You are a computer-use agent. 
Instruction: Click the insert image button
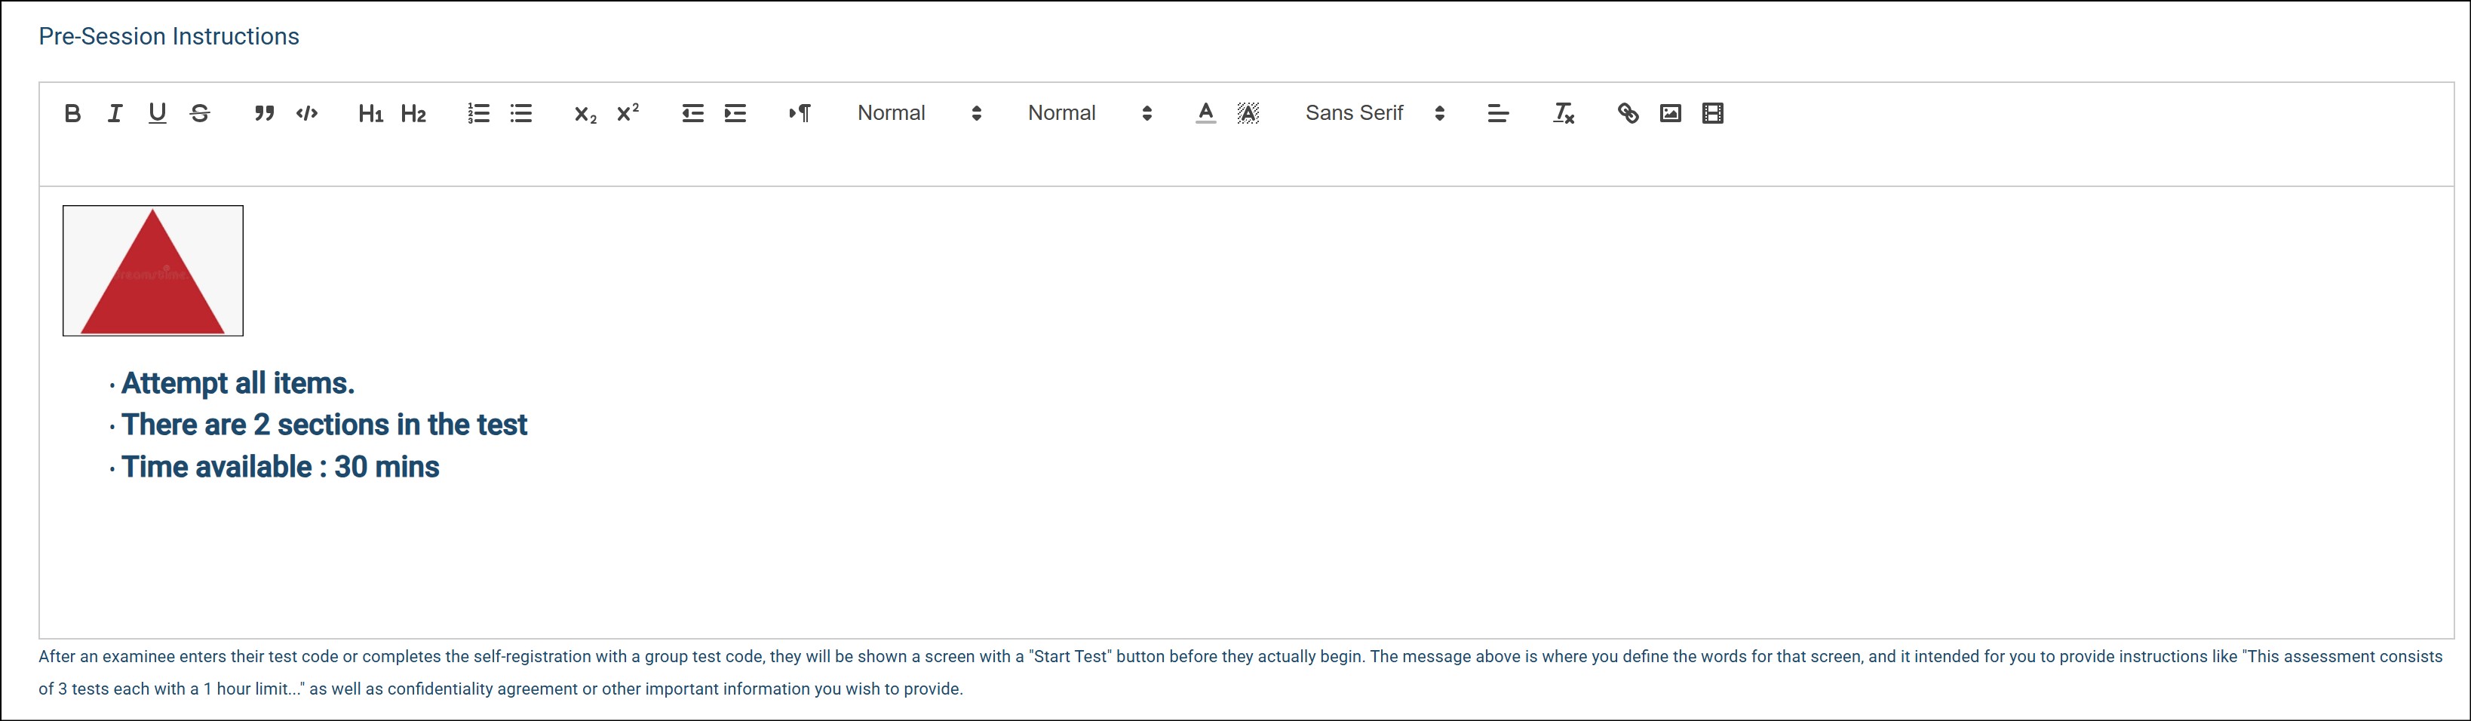click(x=1670, y=113)
